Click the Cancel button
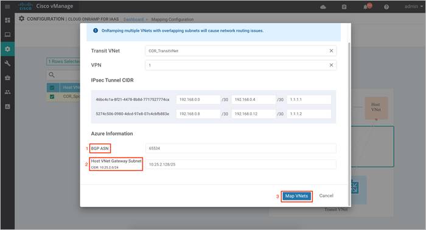The width and height of the screenshot is (426, 230). tap(326, 195)
